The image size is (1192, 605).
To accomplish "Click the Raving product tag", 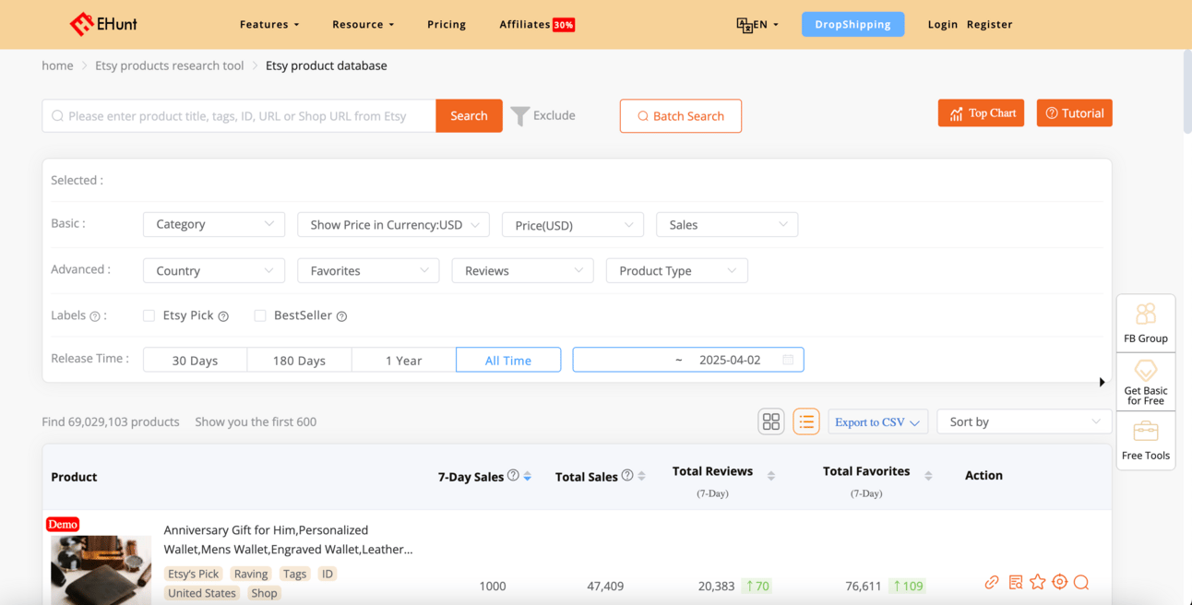I will click(251, 574).
